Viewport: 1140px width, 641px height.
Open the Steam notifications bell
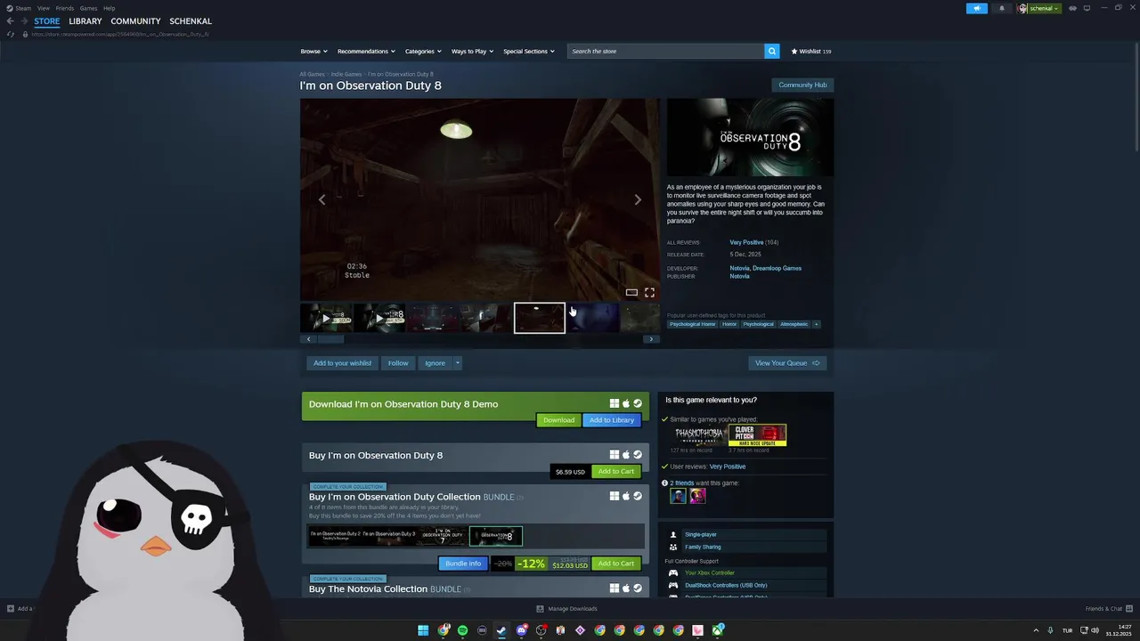pyautogui.click(x=1001, y=8)
